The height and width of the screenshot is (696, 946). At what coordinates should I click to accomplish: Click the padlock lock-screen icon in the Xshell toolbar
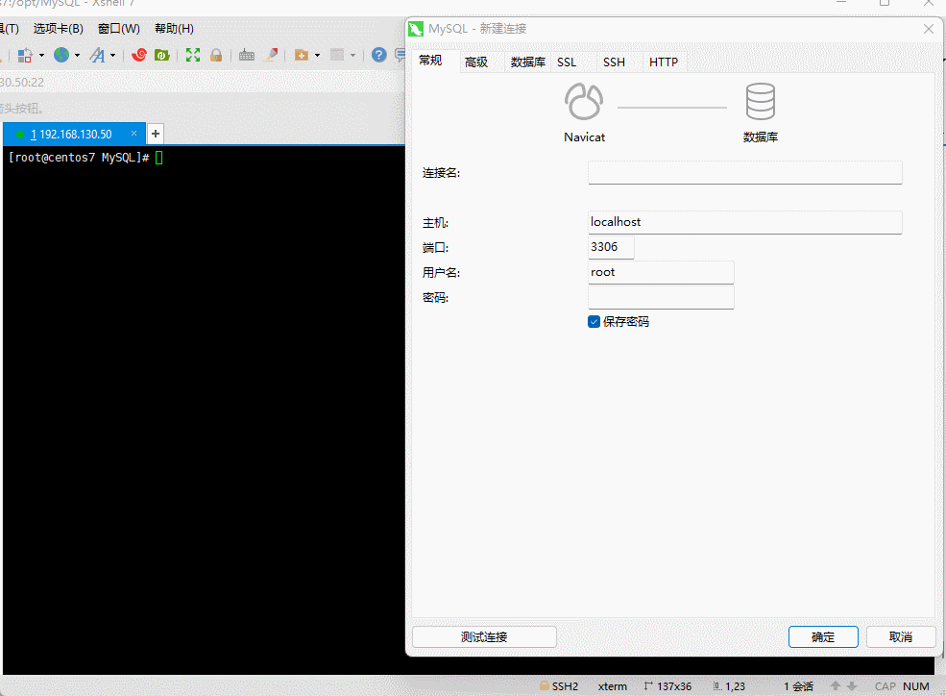point(216,56)
